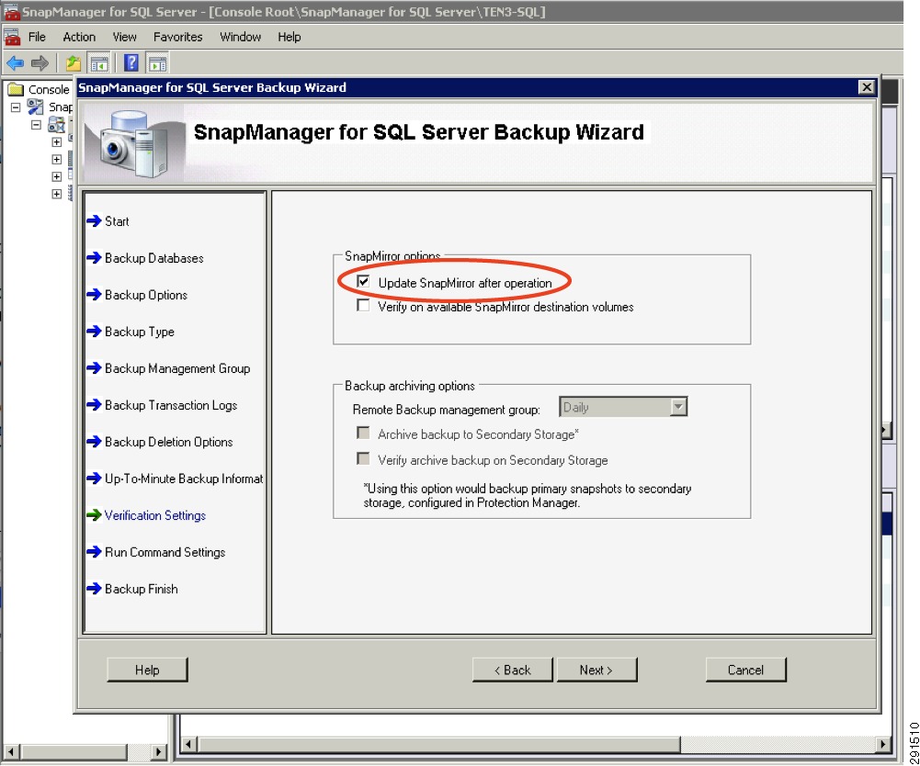Enable Verify on available SnapMirror destination volumes
Screen dimensions: 920x766
click(x=363, y=306)
